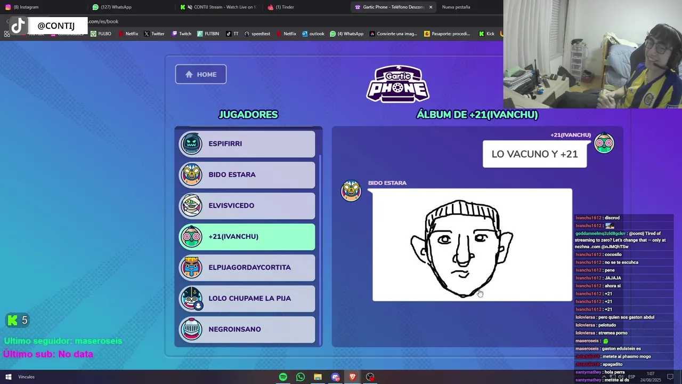The image size is (682, 384).
Task: Click +21(IVANCHU) avatar beside the message bubble
Action: tap(604, 143)
